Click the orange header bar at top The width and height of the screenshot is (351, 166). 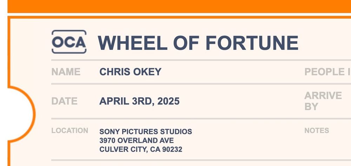coord(179,6)
